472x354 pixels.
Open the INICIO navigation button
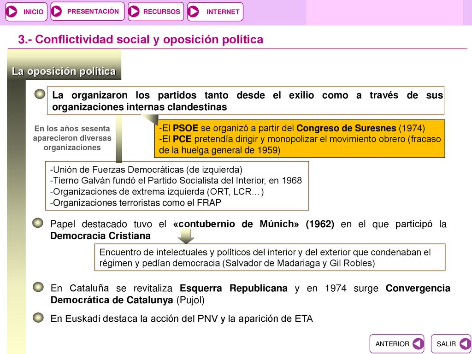pyautogui.click(x=26, y=12)
